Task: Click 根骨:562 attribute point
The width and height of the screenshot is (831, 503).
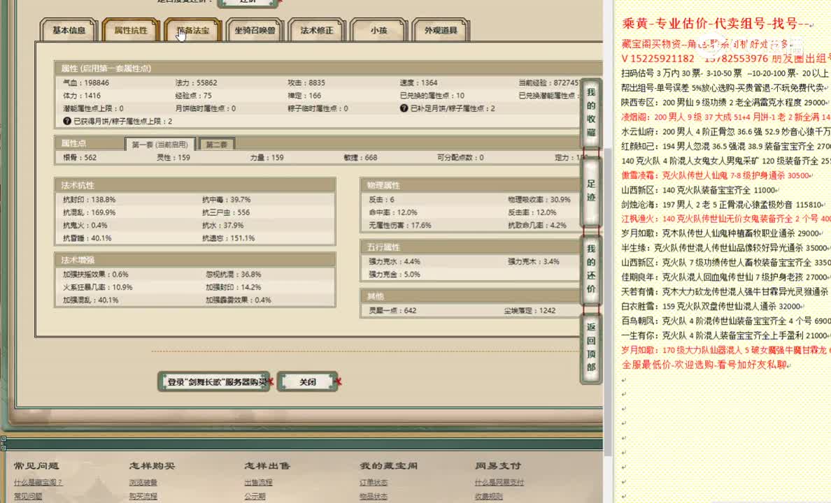Action: click(x=80, y=157)
